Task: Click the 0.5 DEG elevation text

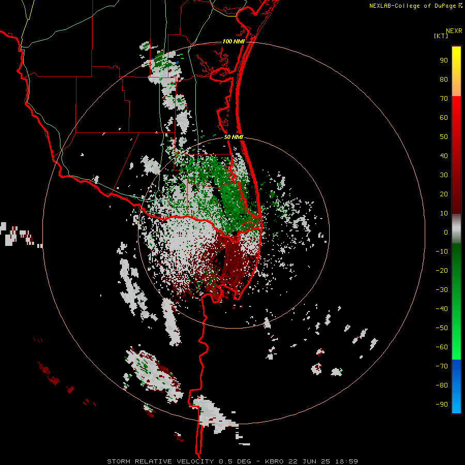Action: [235, 461]
